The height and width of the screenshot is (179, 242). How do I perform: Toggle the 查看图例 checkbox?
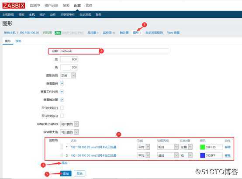[x=62, y=83]
